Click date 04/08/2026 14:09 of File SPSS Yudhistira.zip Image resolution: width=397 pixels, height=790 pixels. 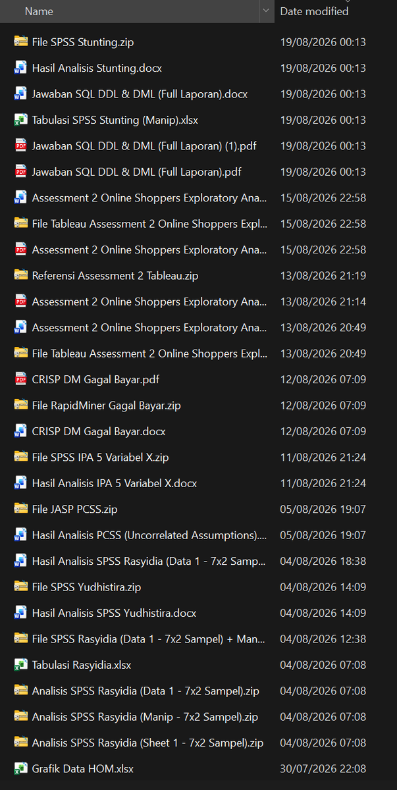pos(323,587)
